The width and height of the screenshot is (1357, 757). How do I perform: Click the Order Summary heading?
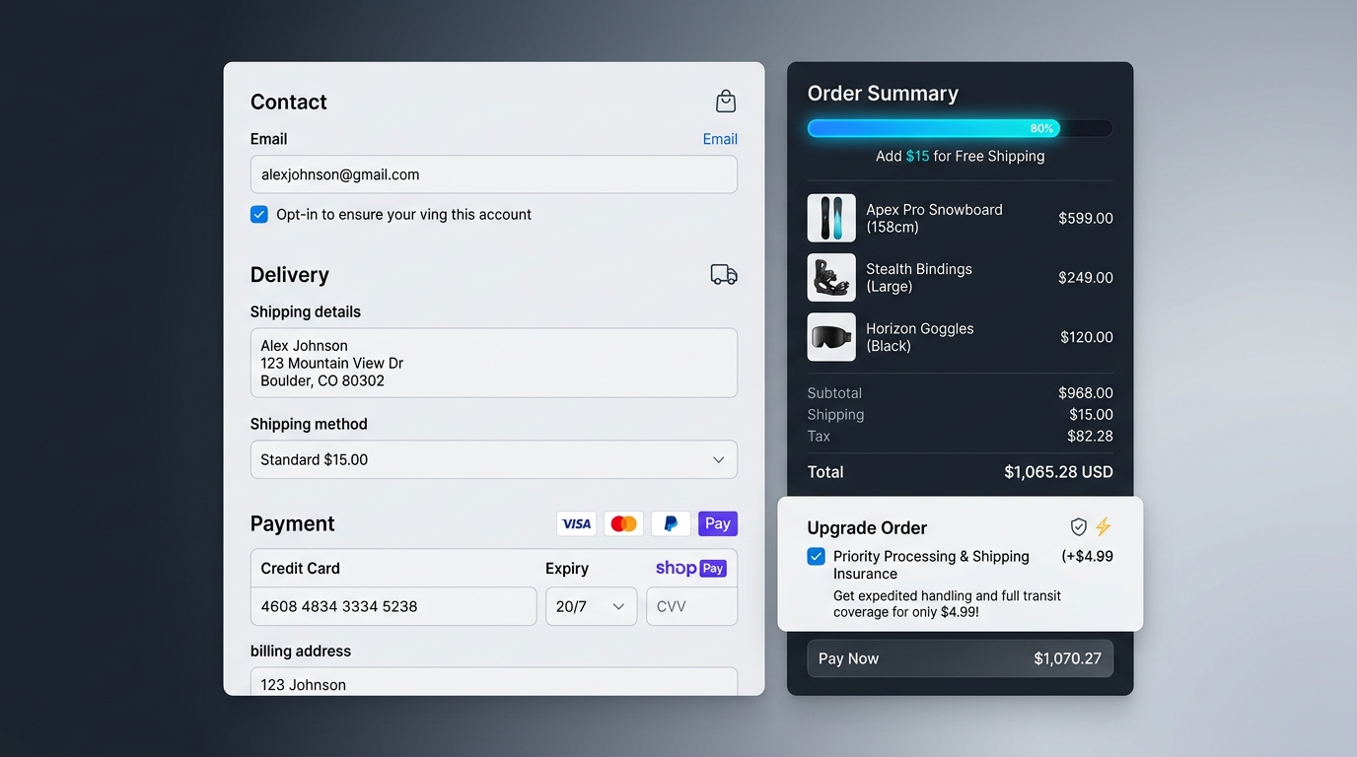(x=883, y=94)
